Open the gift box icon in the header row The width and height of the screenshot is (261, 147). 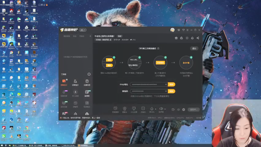pyautogui.click(x=176, y=38)
